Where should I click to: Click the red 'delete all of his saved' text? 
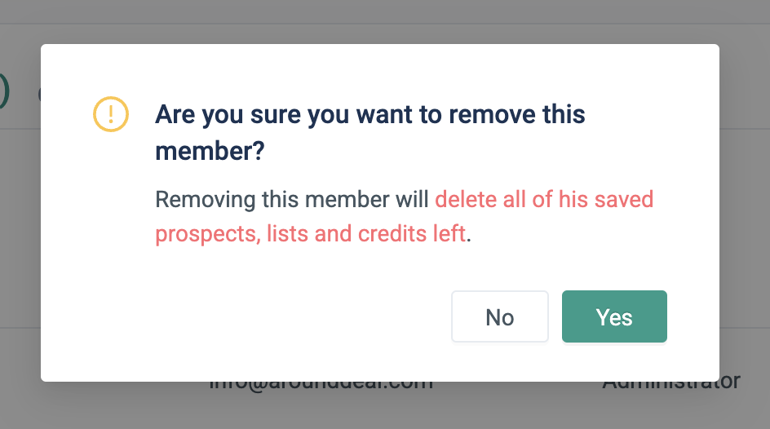point(544,199)
